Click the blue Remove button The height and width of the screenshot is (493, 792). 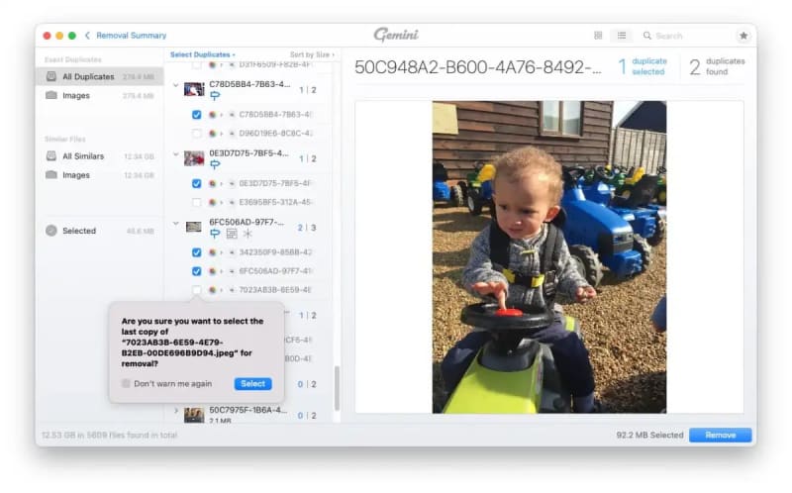click(x=721, y=435)
